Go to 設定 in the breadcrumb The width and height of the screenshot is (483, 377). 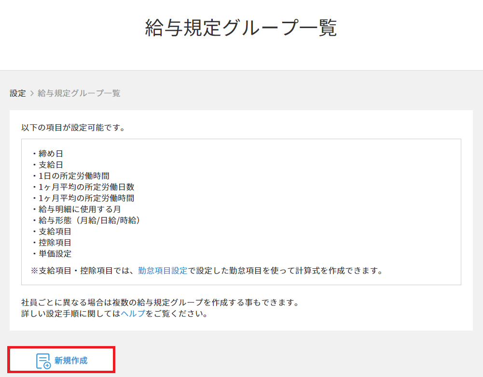click(18, 93)
